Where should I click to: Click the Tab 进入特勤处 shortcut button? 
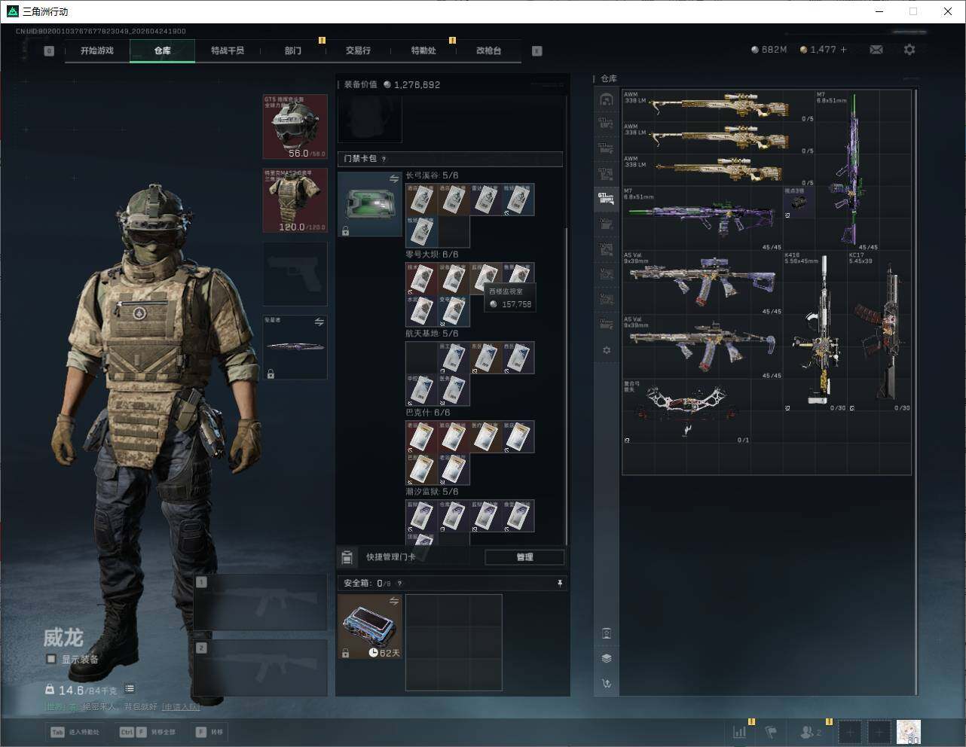click(x=75, y=732)
